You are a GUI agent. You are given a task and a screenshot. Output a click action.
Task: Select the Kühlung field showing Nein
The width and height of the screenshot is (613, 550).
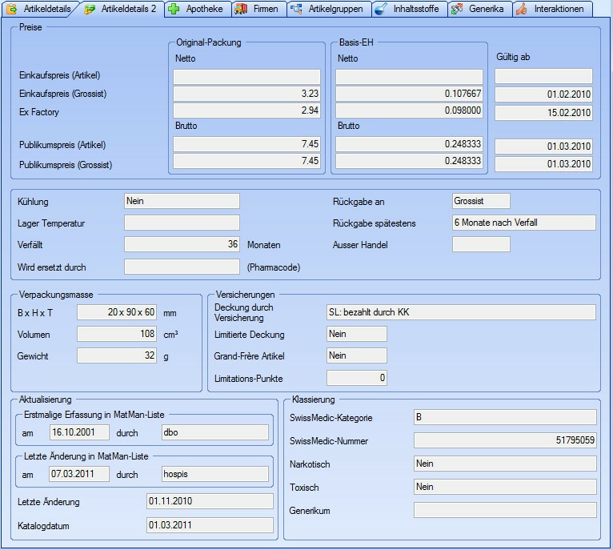tap(182, 201)
